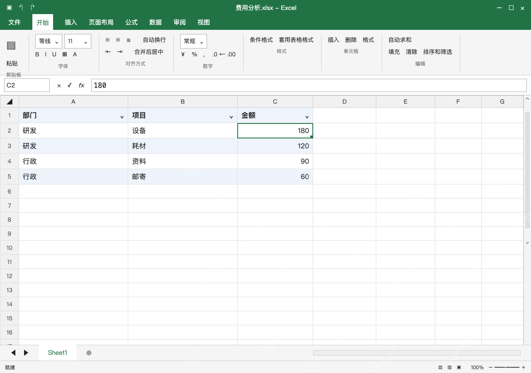
Task: Switch to Page Layout view icon
Action: point(450,367)
